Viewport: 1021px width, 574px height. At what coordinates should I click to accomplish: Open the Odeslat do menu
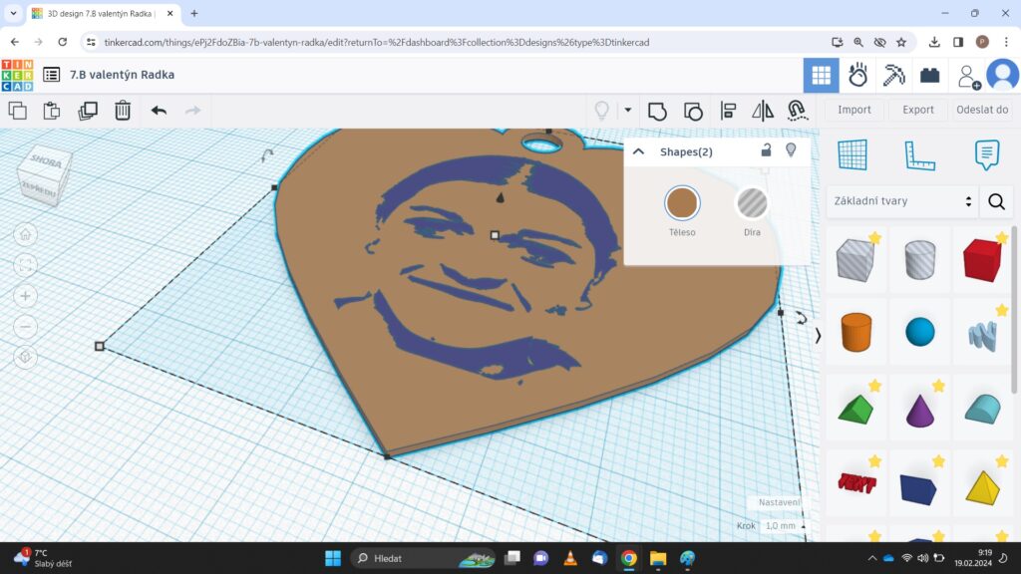(x=982, y=110)
